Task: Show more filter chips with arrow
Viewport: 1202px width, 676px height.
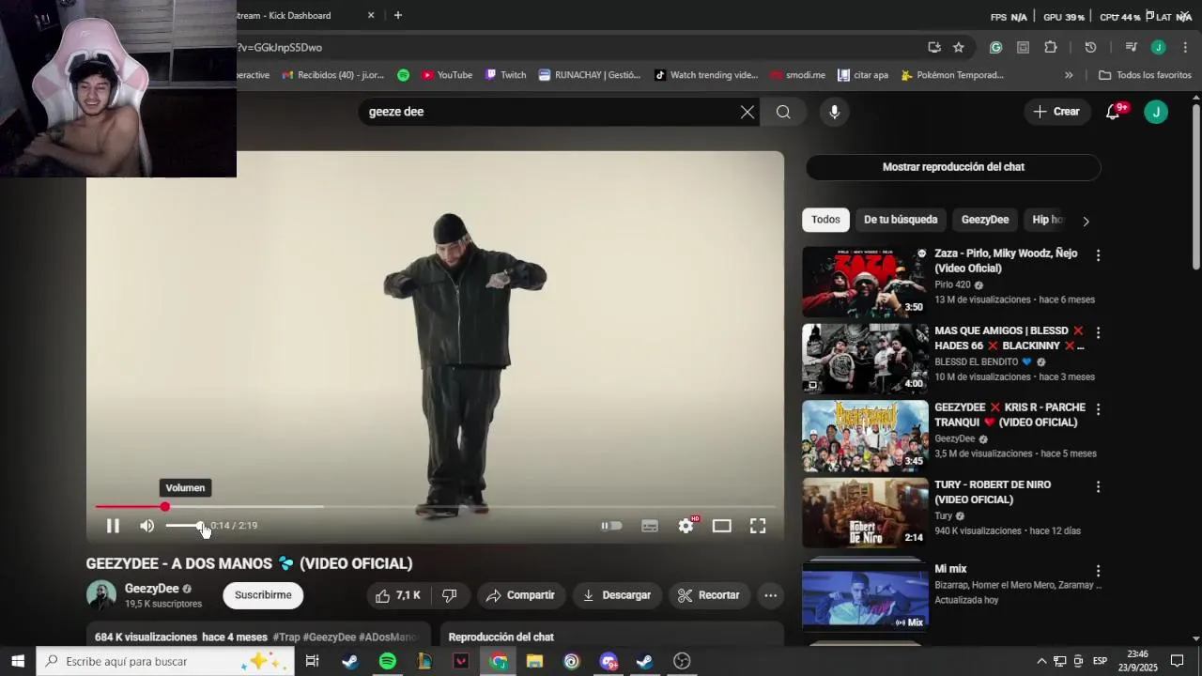Action: pos(1086,221)
